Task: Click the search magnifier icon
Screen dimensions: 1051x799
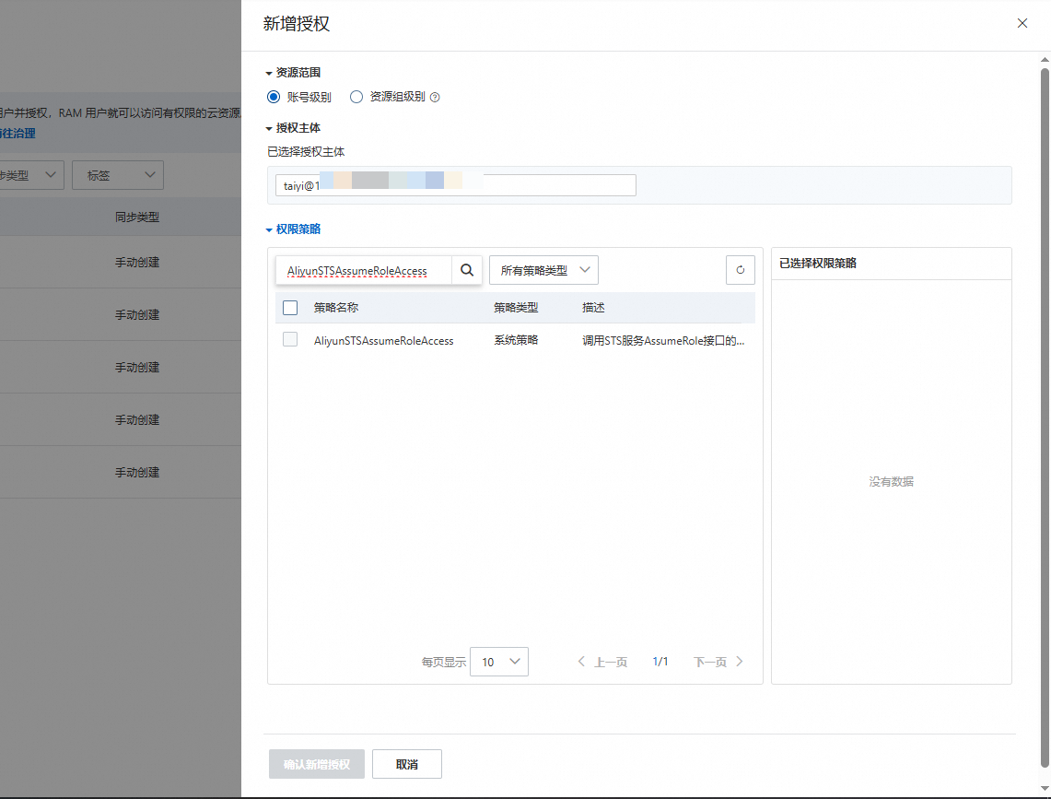Action: 467,270
